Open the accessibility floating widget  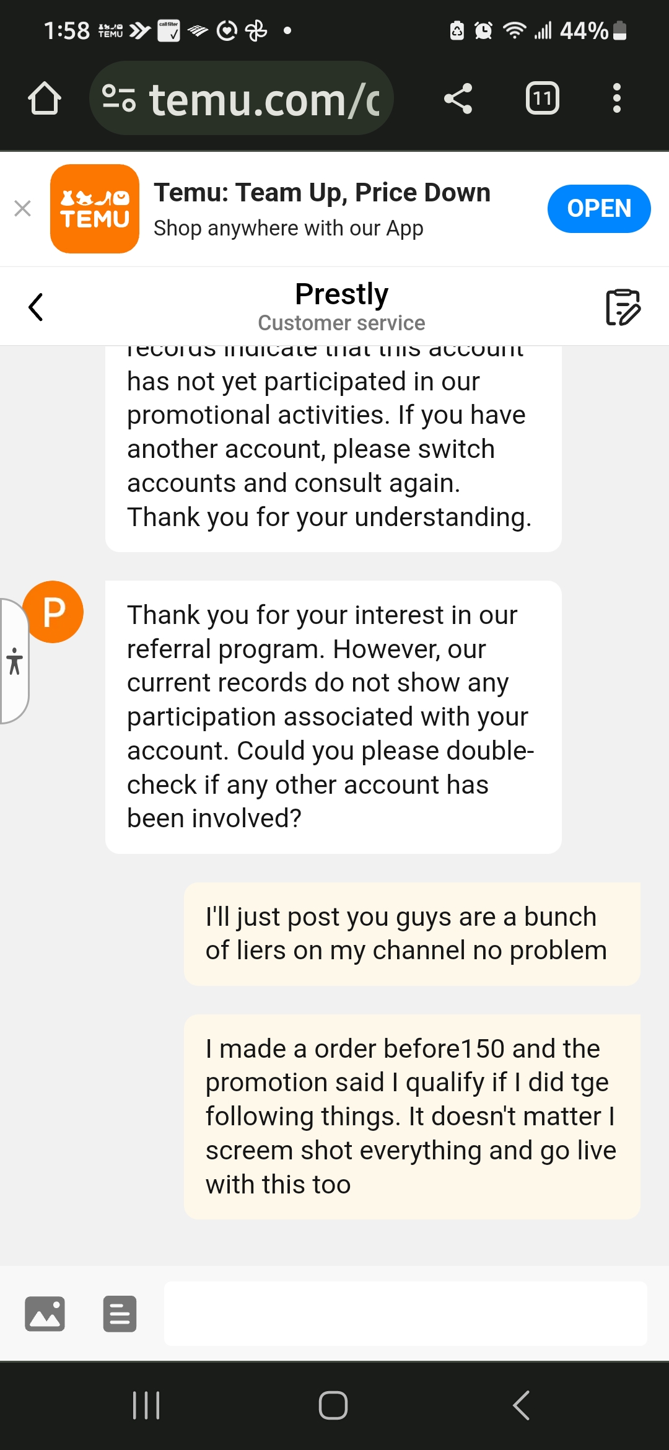tap(14, 661)
